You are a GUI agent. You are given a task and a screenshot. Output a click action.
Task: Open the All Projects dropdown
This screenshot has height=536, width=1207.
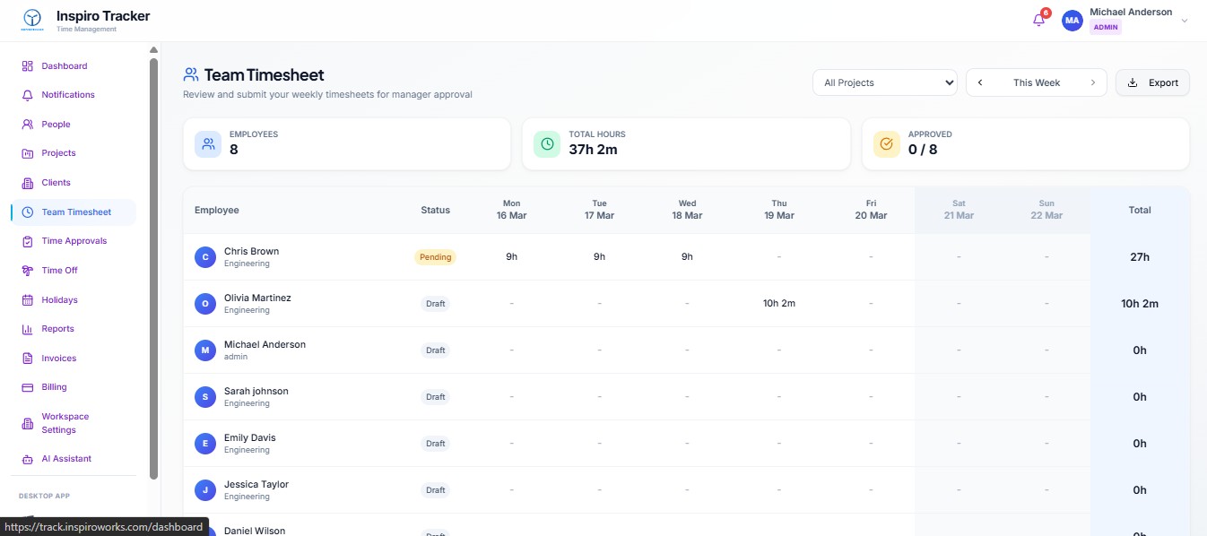(x=884, y=82)
